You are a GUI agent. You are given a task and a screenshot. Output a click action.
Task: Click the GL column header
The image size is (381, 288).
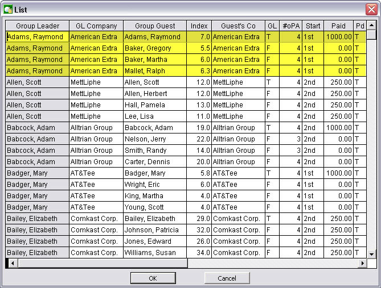(x=272, y=26)
